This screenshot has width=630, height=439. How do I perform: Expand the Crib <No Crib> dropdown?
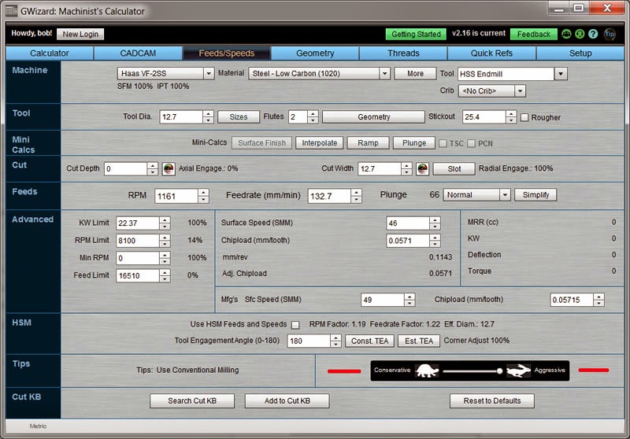tap(520, 91)
